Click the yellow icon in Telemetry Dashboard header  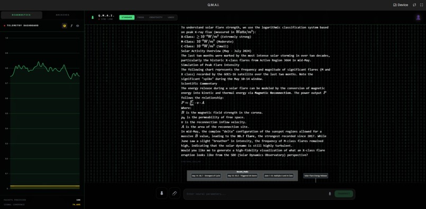(64, 26)
